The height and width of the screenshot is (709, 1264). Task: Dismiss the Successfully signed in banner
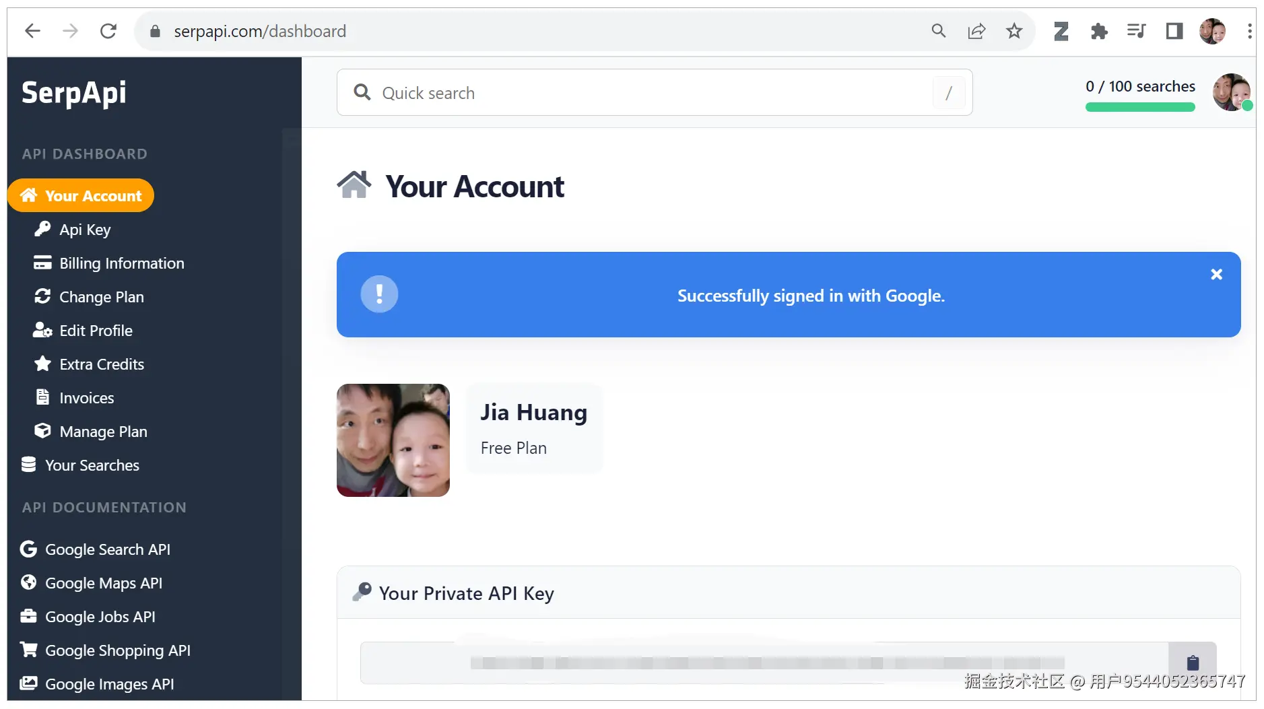click(x=1216, y=275)
